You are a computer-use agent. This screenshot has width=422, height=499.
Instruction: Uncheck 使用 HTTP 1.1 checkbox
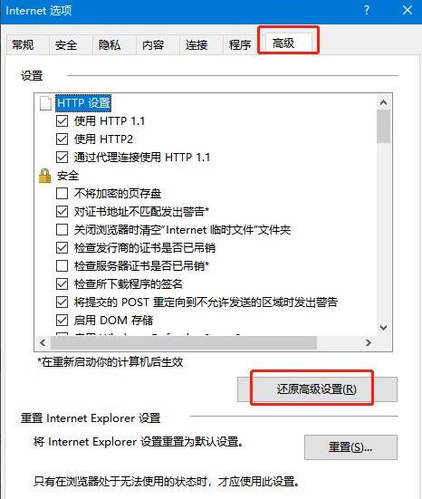point(62,121)
